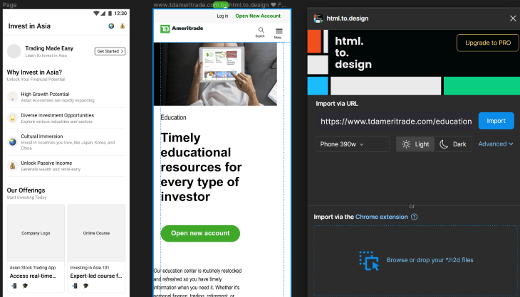The image size is (520, 297).
Task: Select the Online Course card image
Action: [96, 233]
